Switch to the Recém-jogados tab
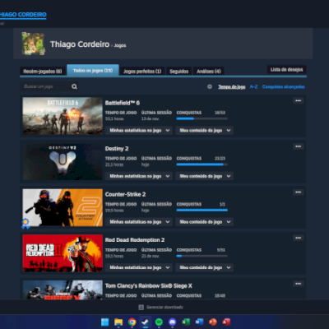 point(43,72)
